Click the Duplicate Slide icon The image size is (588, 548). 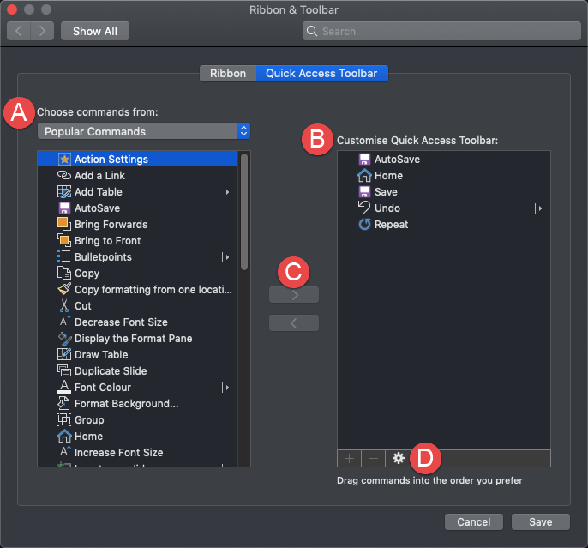coord(64,370)
